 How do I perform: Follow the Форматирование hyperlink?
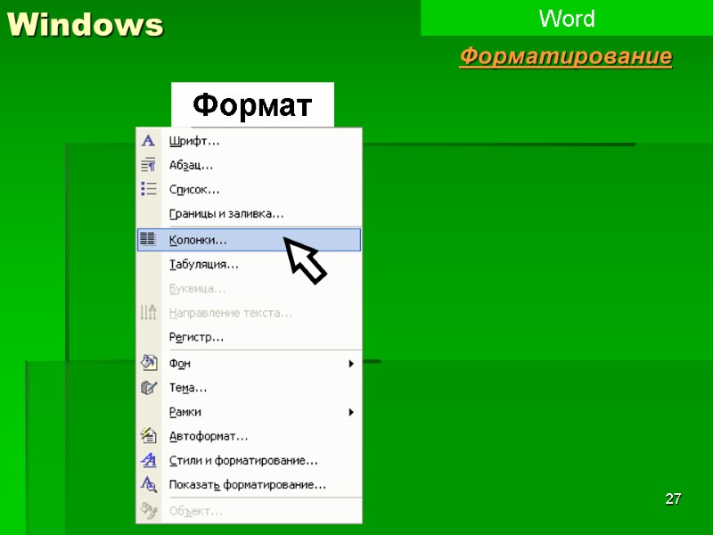(x=566, y=56)
